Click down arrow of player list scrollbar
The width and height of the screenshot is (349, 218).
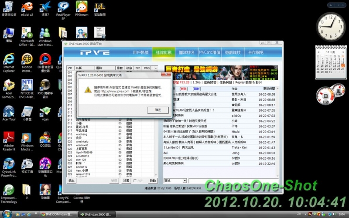(x=156, y=175)
